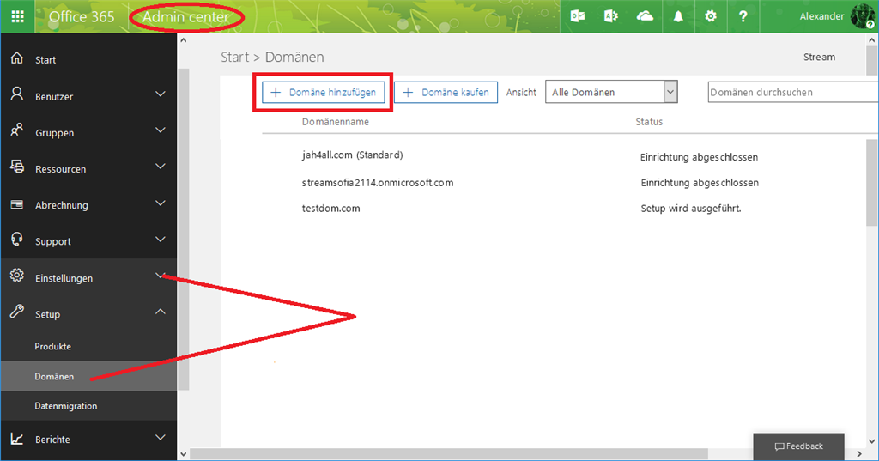Open the OneDrive cloud icon

[645, 16]
